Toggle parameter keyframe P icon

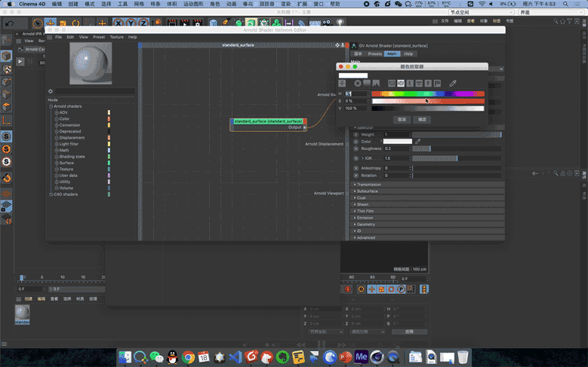[x=401, y=289]
